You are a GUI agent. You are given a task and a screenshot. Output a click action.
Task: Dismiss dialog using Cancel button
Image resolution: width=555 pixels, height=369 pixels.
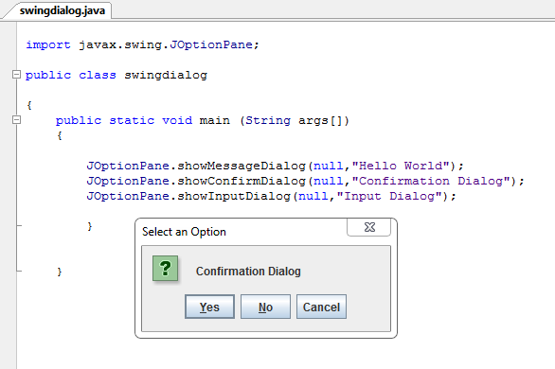[321, 307]
